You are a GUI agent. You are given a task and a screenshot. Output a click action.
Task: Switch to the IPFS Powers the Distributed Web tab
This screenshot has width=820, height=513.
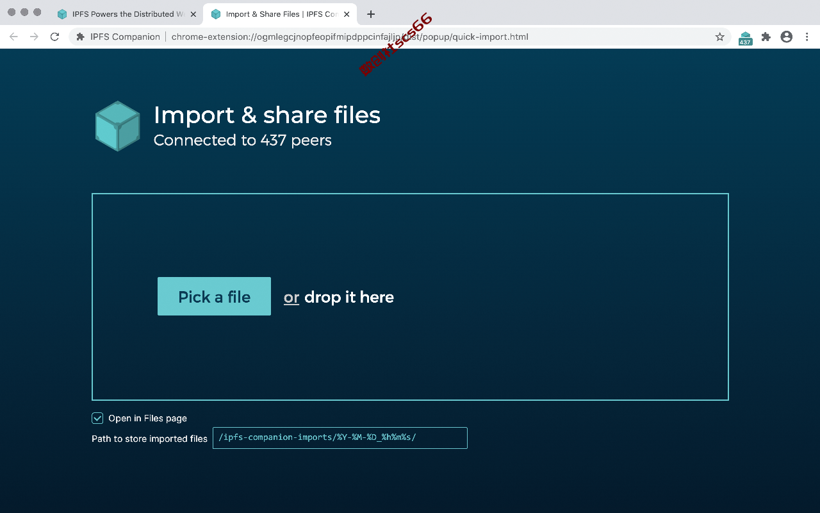tap(126, 14)
